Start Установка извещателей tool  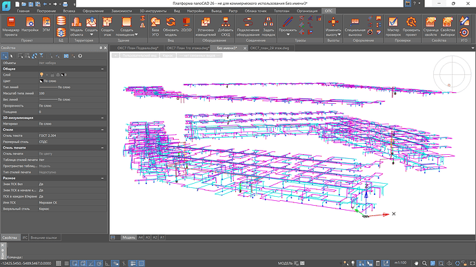[206, 27]
